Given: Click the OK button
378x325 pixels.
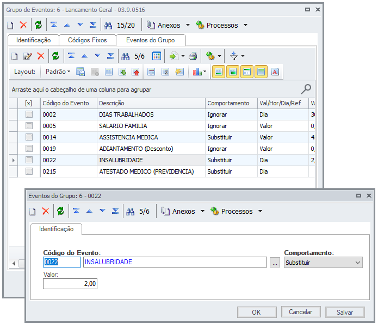Looking at the screenshot, I should click(257, 313).
